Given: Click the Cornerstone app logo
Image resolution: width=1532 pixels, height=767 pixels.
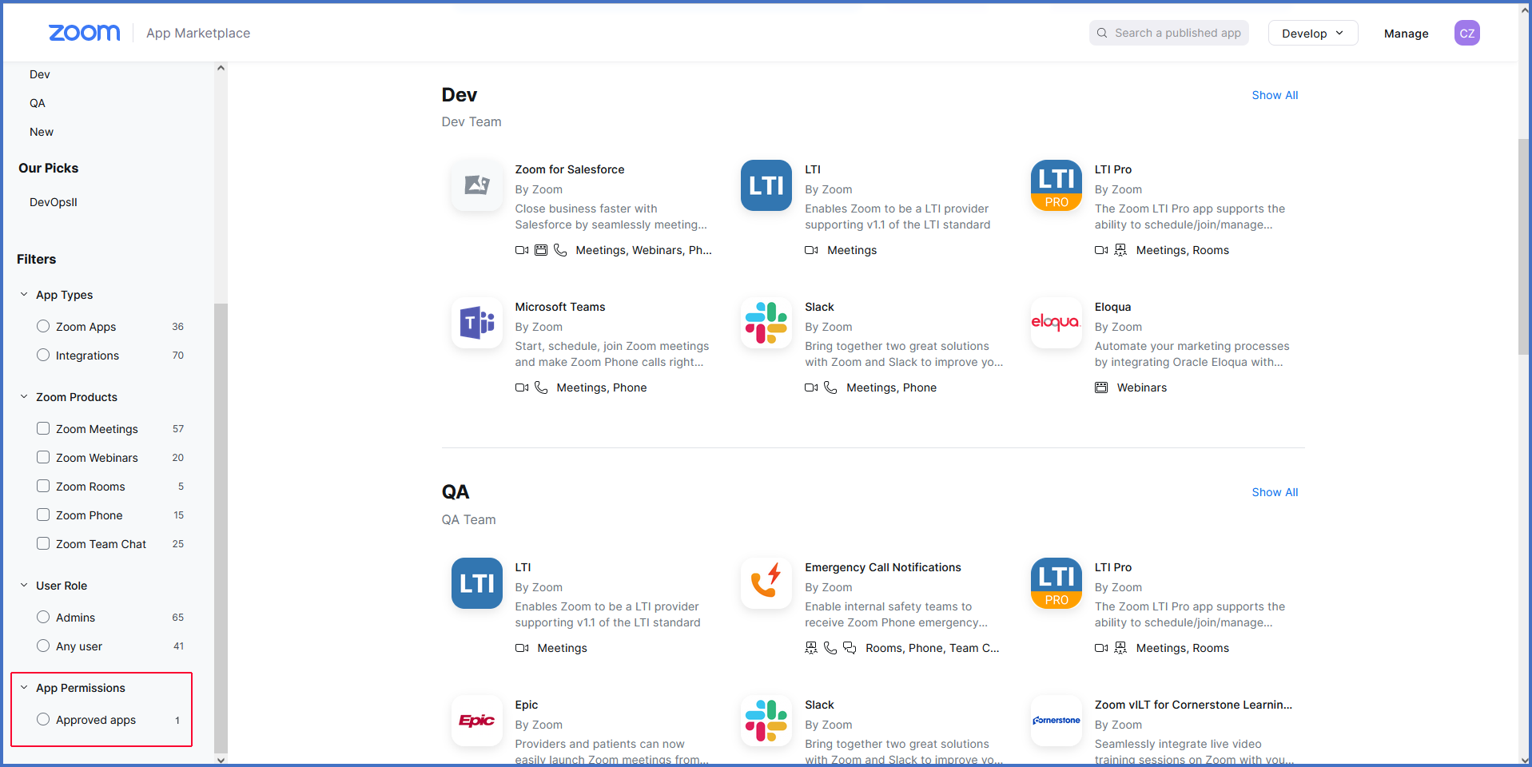Looking at the screenshot, I should tap(1056, 721).
